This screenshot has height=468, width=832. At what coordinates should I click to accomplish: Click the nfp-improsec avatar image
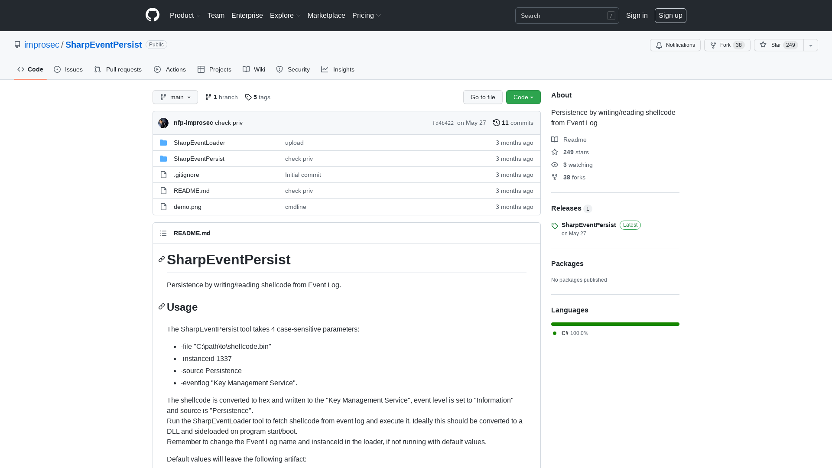[x=163, y=123]
